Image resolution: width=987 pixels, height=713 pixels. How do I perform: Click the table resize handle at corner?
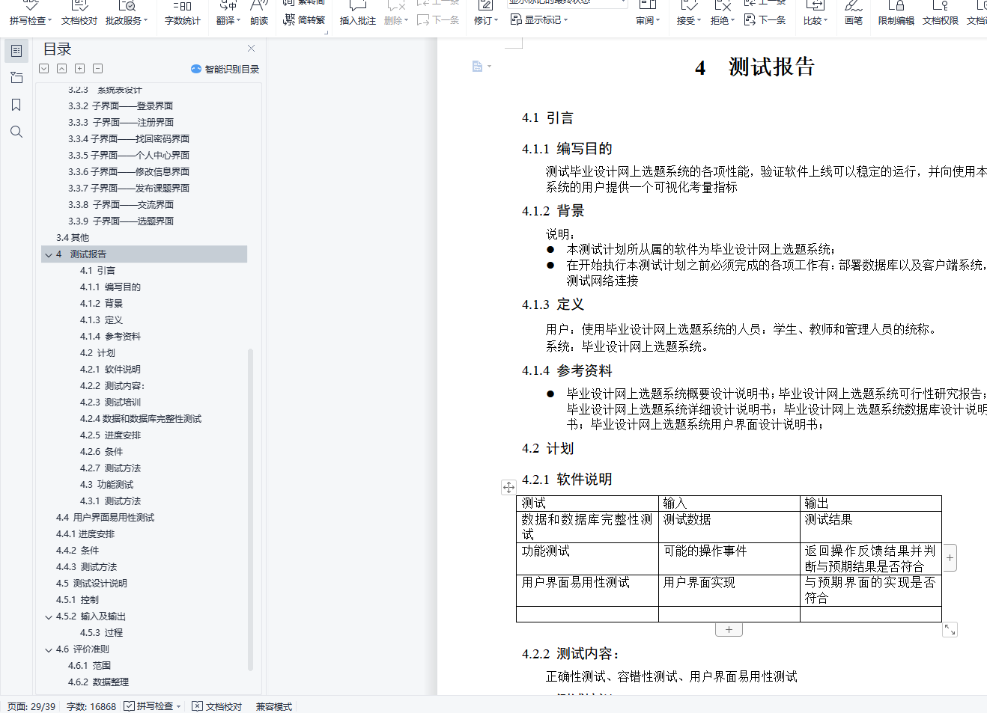950,630
